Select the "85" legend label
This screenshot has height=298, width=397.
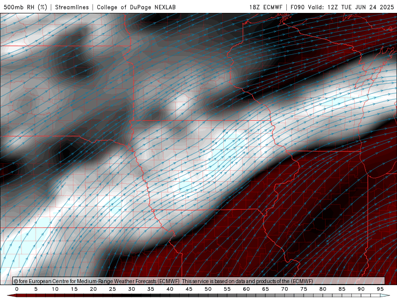click(x=342, y=289)
